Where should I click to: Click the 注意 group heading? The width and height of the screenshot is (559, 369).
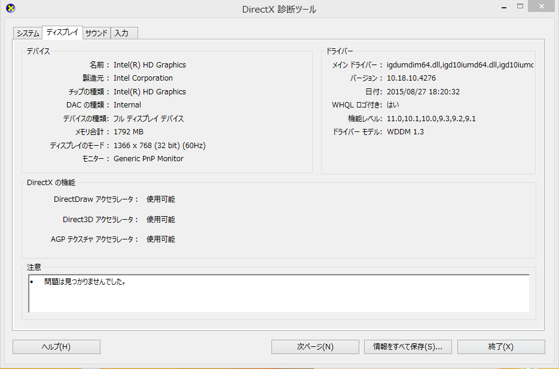[x=34, y=267]
